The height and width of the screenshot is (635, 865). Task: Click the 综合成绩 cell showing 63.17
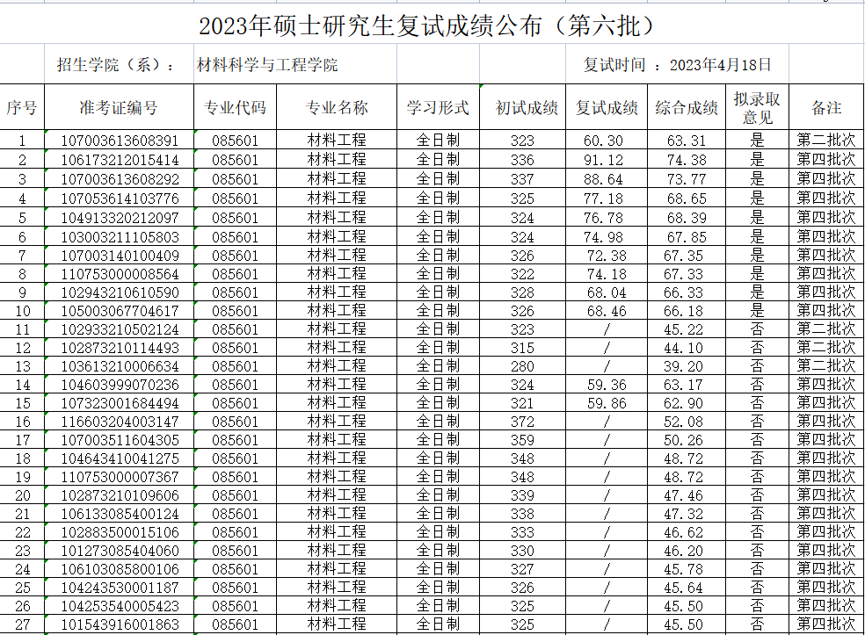click(686, 385)
